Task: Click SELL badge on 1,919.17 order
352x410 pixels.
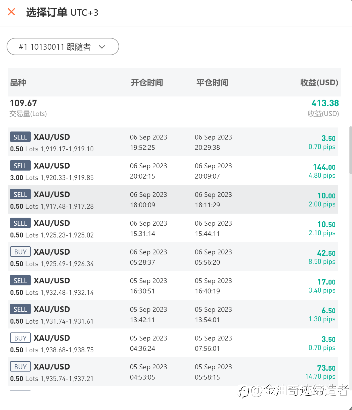Action: (x=20, y=137)
